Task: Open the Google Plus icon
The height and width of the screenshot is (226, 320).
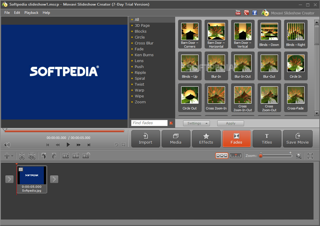Action: pyautogui.click(x=246, y=13)
